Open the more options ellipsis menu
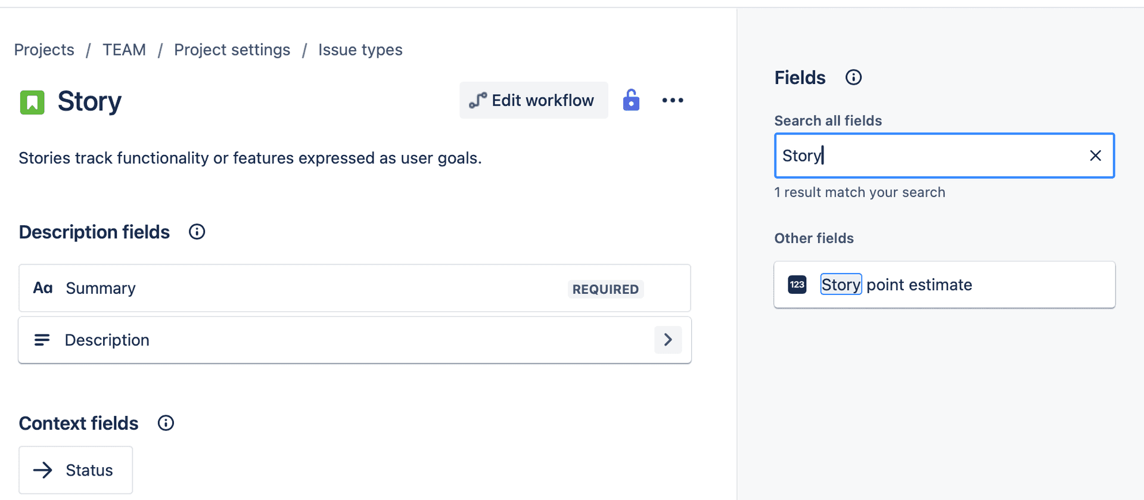The image size is (1144, 500). tap(673, 100)
